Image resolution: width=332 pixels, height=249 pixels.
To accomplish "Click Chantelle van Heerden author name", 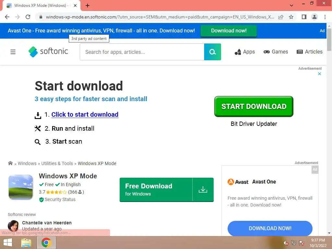I will pos(47,223).
